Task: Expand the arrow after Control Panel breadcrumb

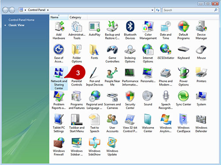Action: point(48,10)
